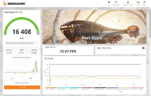Open the Stress Test bar chart icon
The image size is (151, 96).
pos(128,2)
